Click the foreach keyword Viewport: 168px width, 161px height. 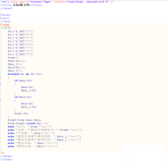(13, 74)
